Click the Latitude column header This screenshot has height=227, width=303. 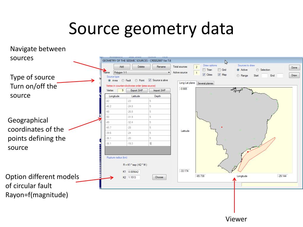tap(138, 96)
